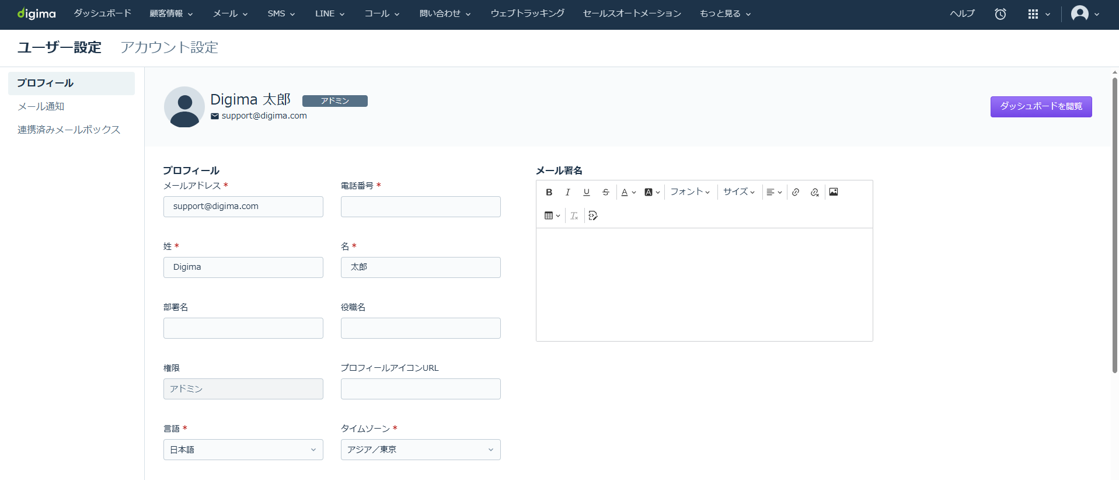Screen dimensions: 1119x480
Task: Click the remove link icon
Action: click(815, 192)
